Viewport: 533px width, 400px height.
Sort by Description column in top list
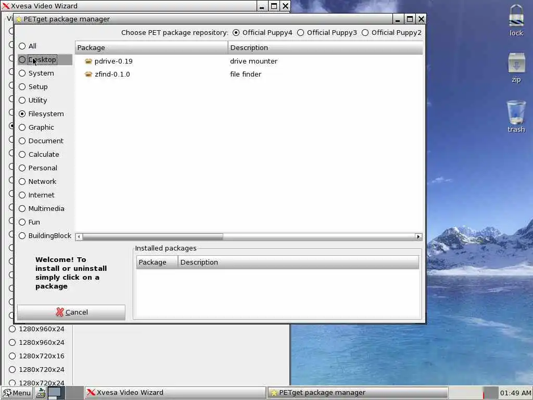point(326,47)
